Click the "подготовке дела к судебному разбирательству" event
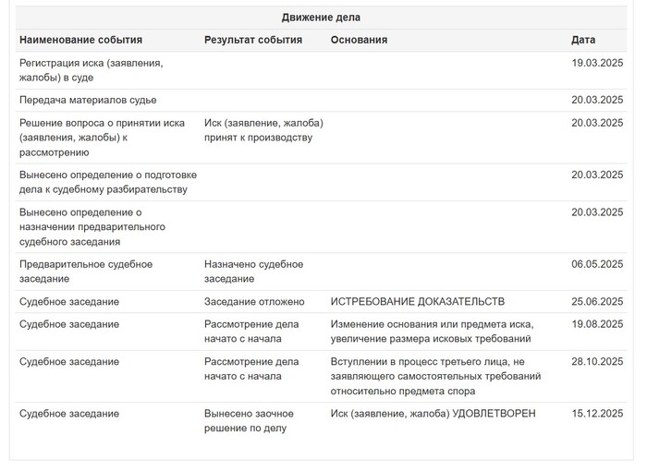647x471 pixels. pos(103,182)
